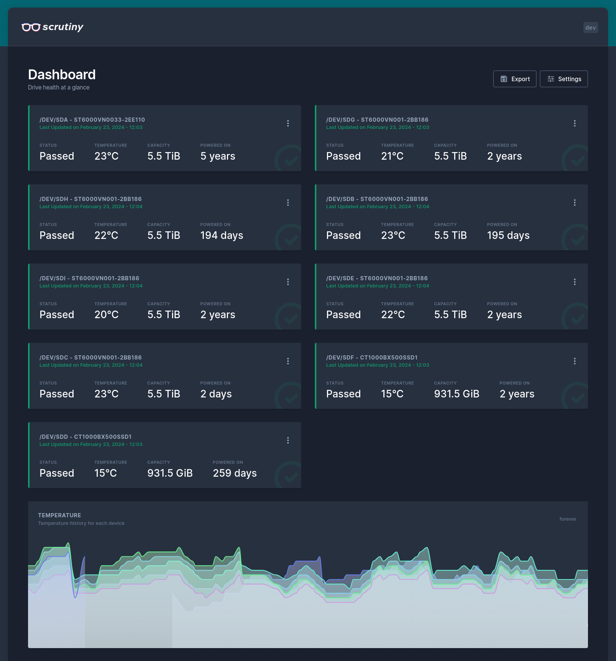The height and width of the screenshot is (661, 616).
Task: Click the dev version badge
Action: click(x=590, y=28)
